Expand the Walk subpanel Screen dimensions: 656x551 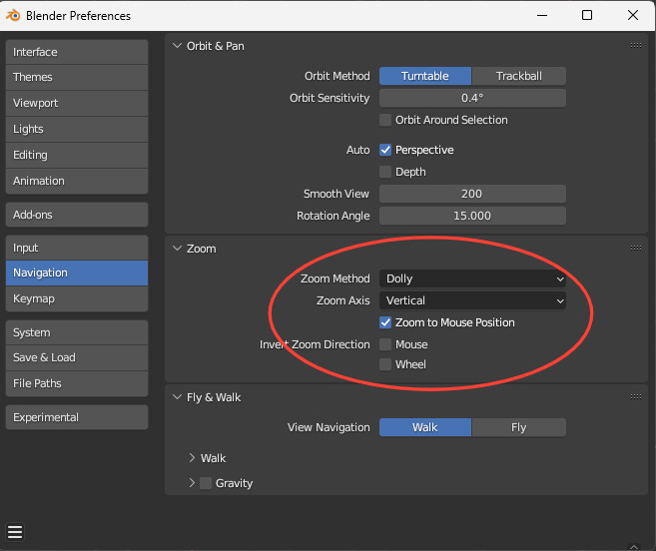[192, 458]
